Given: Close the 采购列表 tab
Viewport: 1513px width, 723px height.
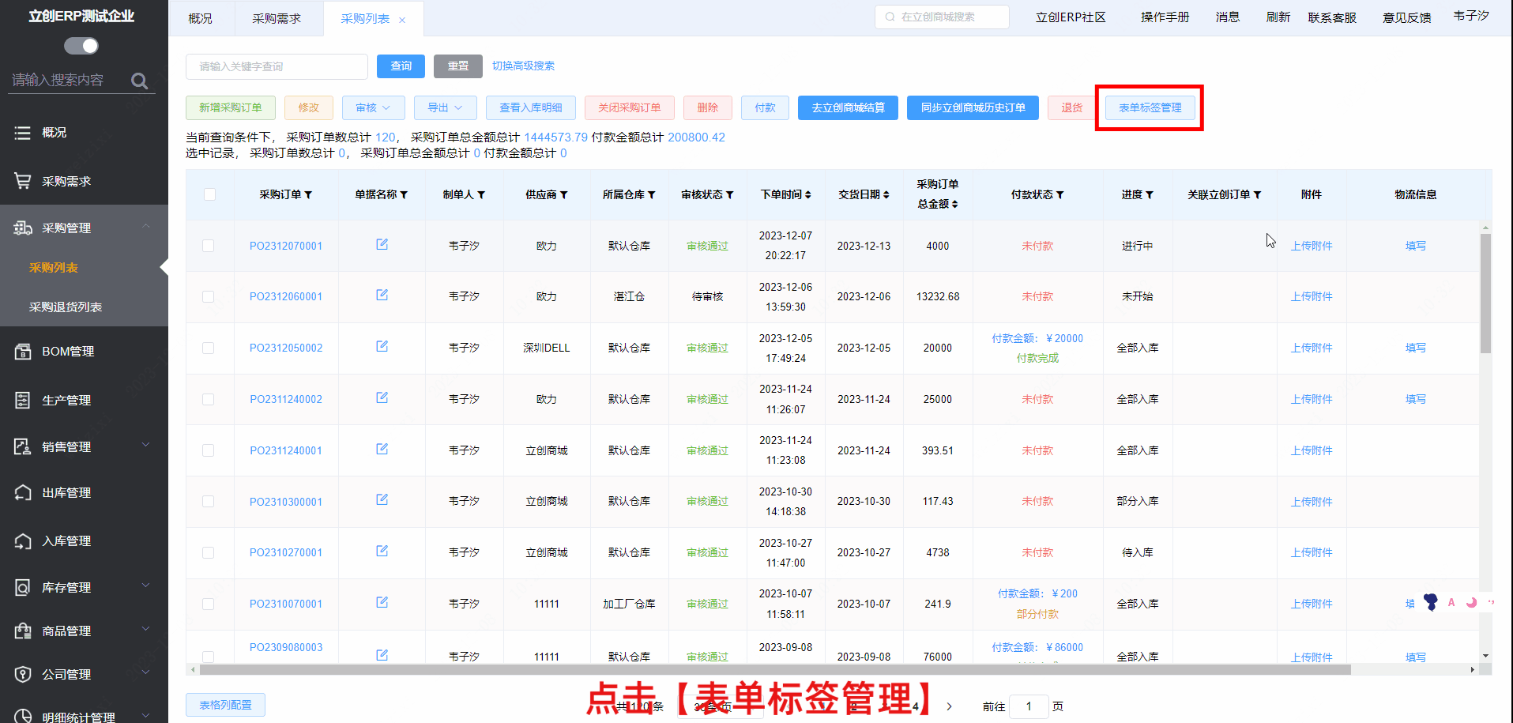Looking at the screenshot, I should coord(402,20).
